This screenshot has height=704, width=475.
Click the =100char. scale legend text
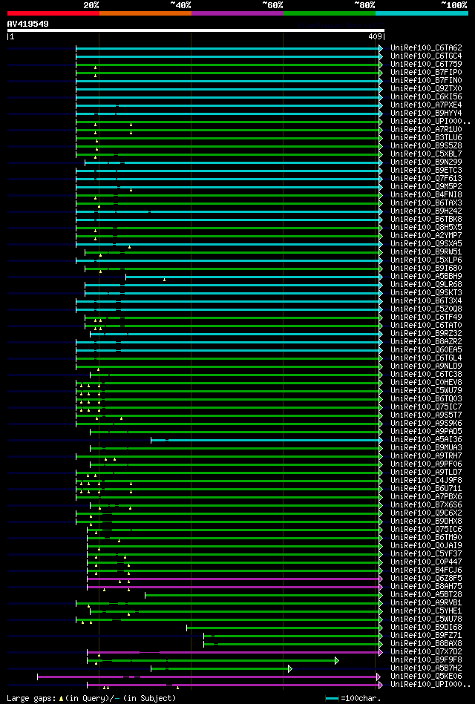point(361,699)
